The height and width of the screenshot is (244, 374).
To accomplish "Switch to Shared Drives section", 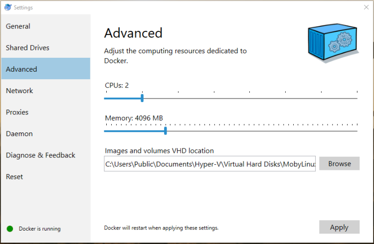I will pyautogui.click(x=27, y=48).
